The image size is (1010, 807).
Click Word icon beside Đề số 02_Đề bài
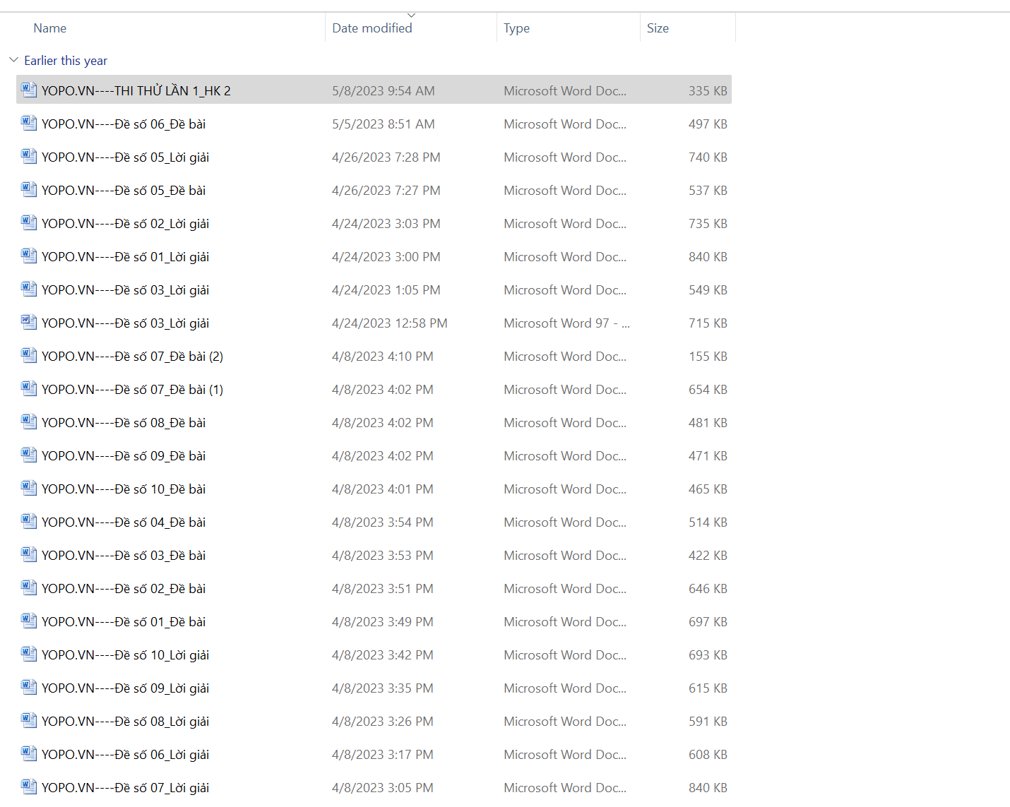click(29, 587)
